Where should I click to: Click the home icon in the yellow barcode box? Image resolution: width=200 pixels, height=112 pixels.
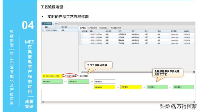pyautogui.click(x=44, y=76)
